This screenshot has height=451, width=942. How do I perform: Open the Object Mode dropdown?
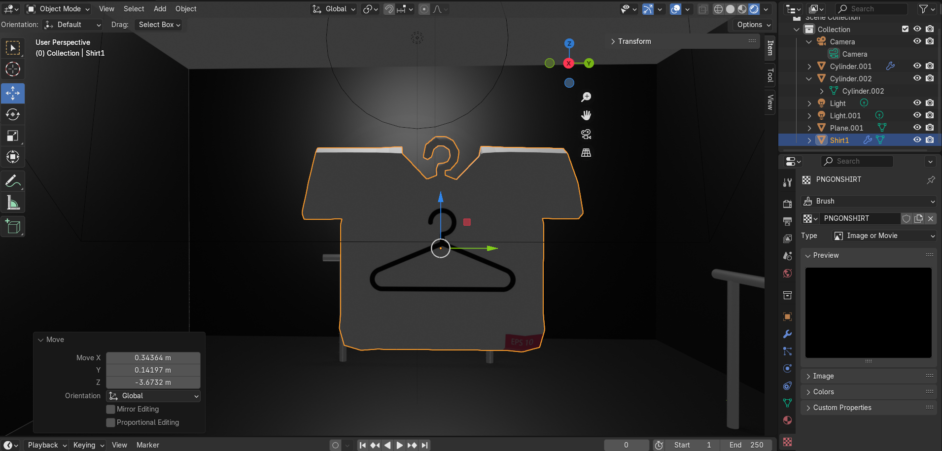point(59,9)
